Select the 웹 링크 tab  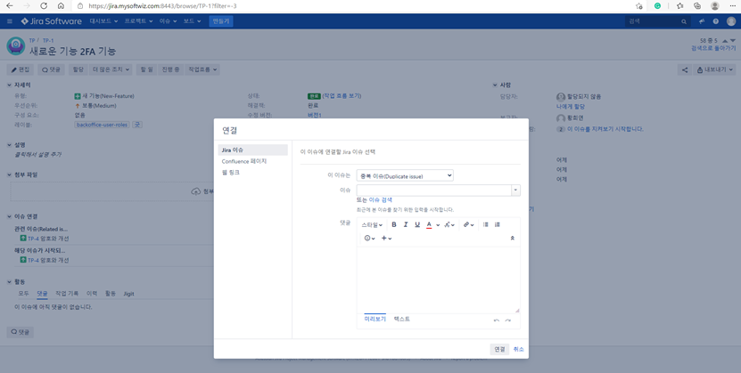tap(231, 173)
